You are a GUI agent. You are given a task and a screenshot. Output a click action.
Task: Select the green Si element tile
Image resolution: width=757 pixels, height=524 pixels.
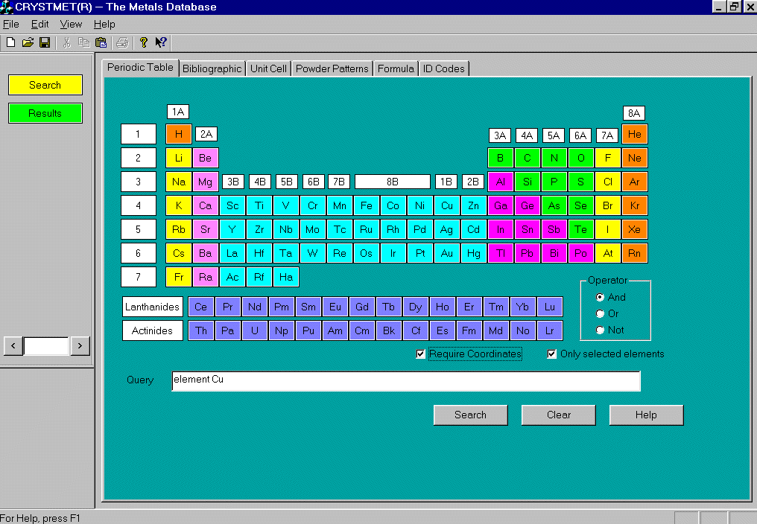click(x=528, y=182)
